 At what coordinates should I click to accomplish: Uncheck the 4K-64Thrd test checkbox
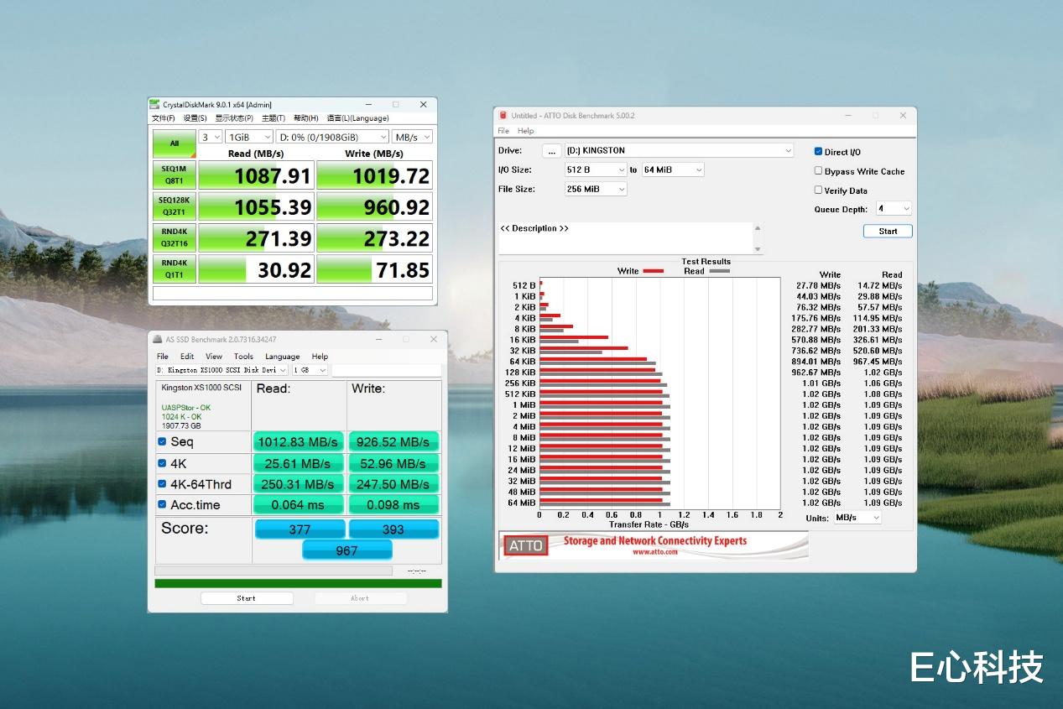162,484
